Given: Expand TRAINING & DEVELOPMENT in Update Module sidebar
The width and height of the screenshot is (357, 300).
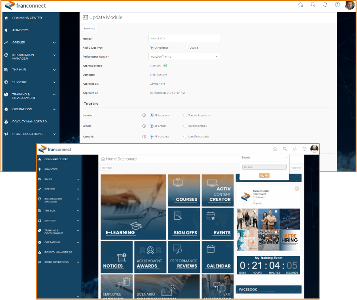Looking at the screenshot, I should tap(54, 94).
